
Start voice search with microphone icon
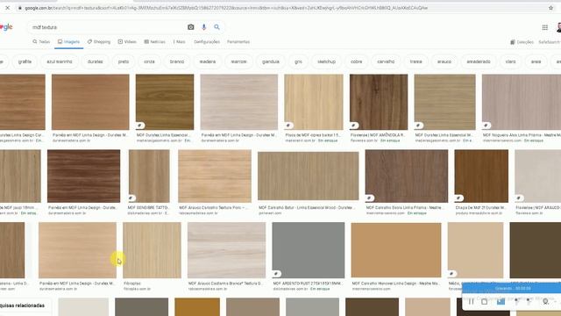pyautogui.click(x=204, y=27)
